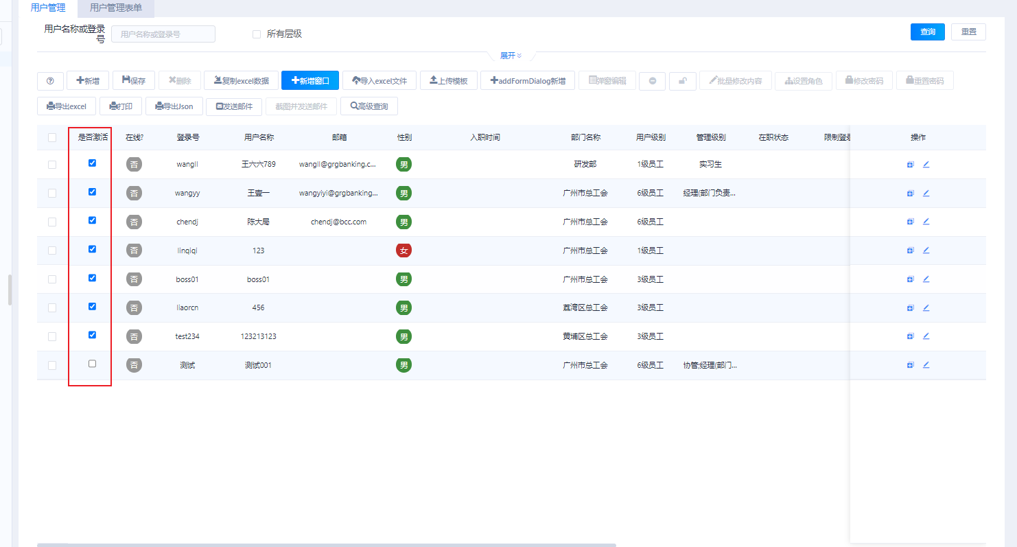Click the 重置 reset button
1017x547 pixels.
[968, 32]
